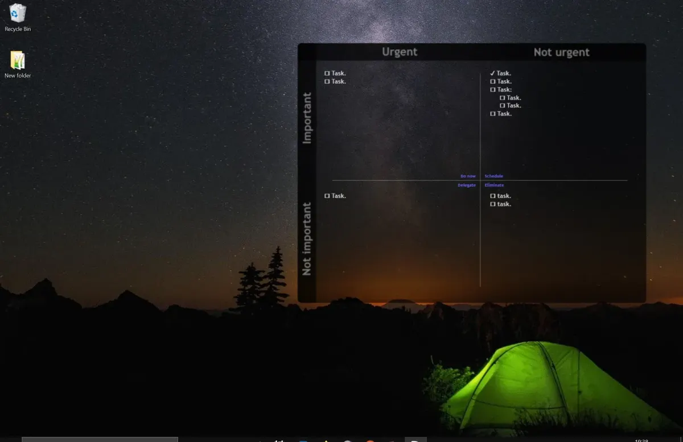Tick the last Task box in Schedule quadrant
This screenshot has width=683, height=442.
click(x=493, y=114)
